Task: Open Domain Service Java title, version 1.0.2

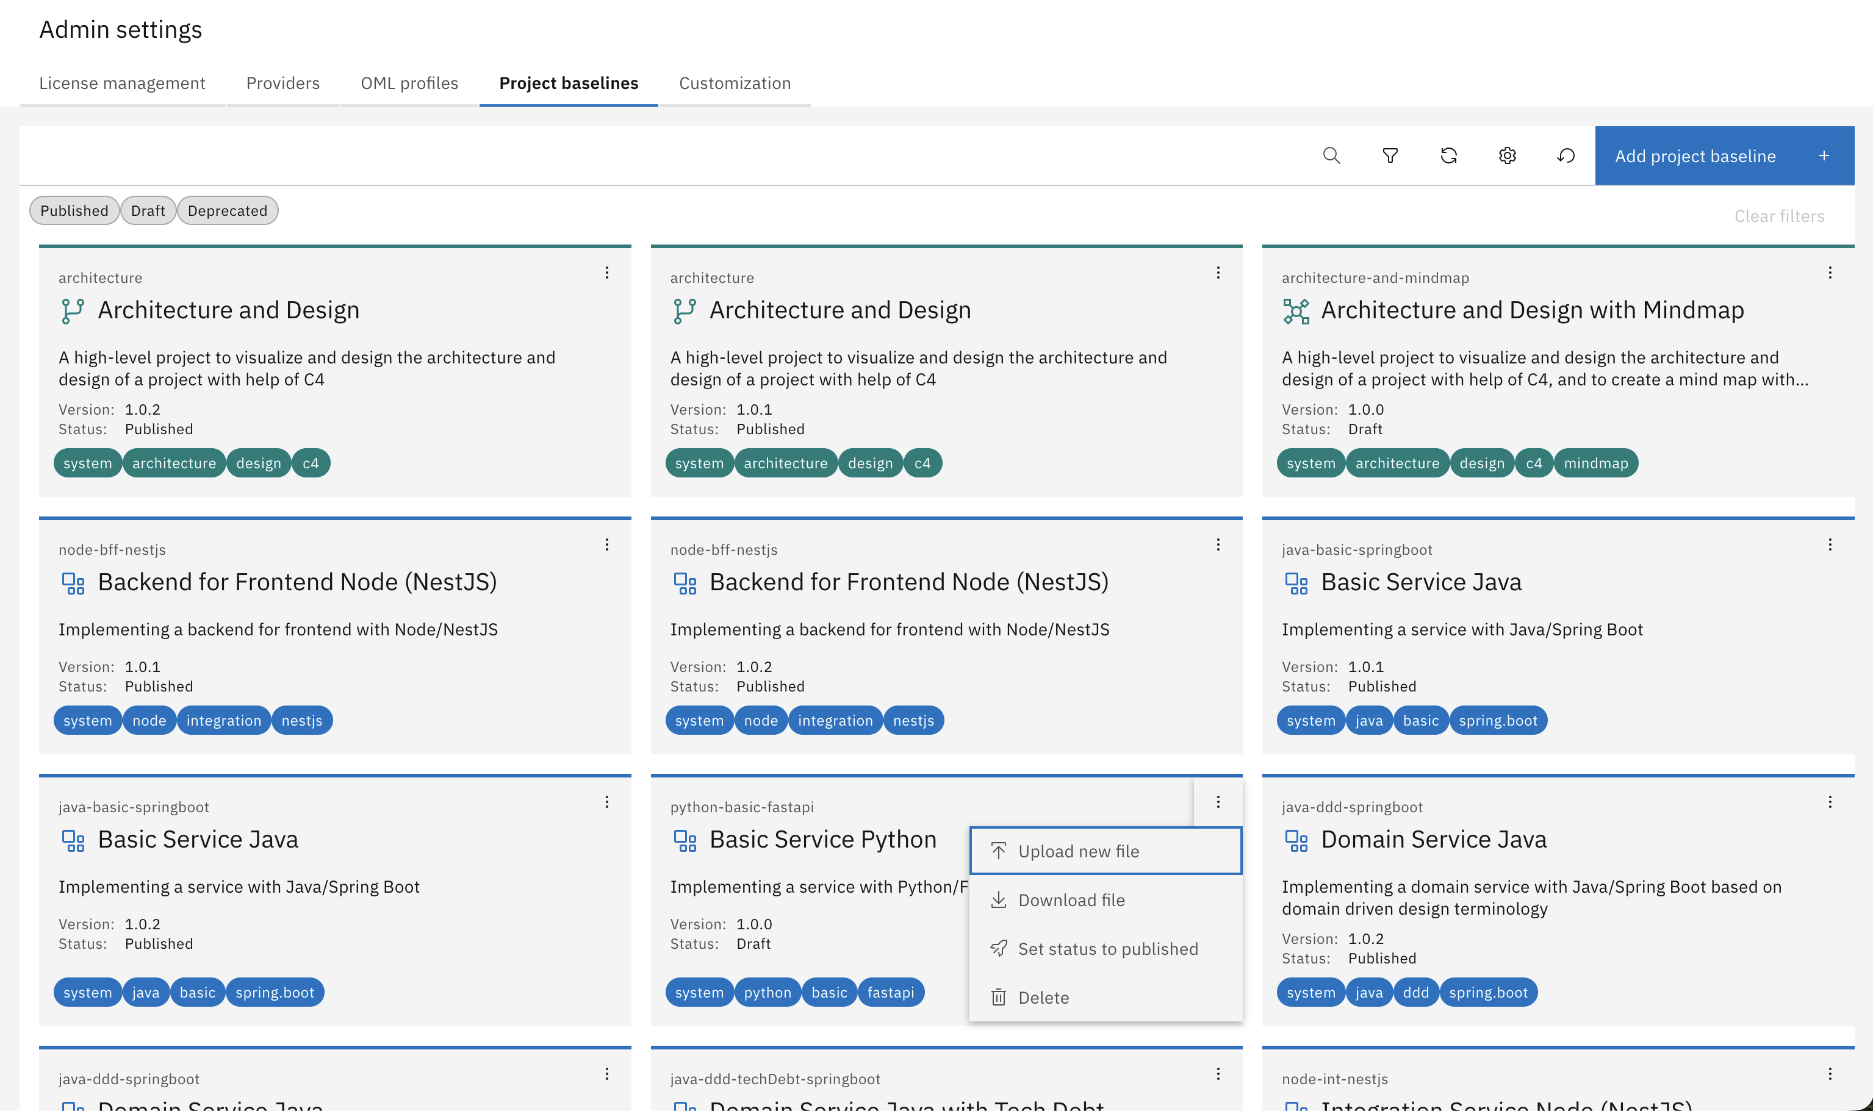Action: [x=1433, y=840]
